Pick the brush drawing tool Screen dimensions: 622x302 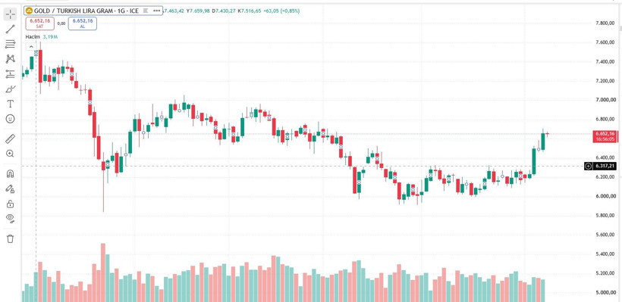11,89
